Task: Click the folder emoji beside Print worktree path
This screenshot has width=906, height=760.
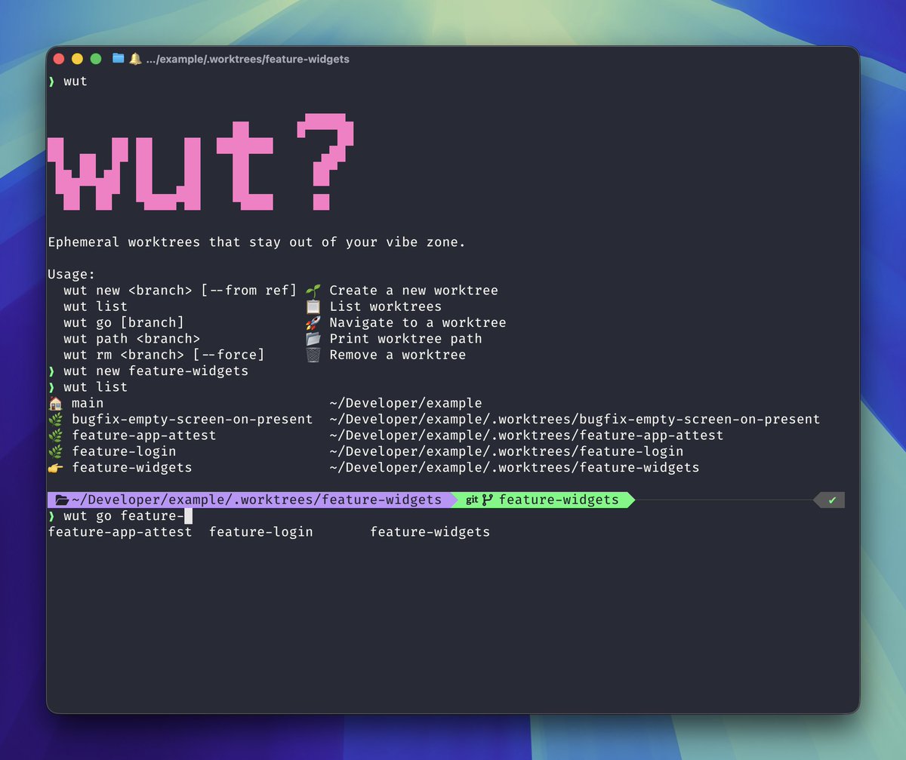Action: 313,339
